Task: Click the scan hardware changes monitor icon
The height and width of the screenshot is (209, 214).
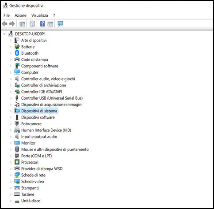Action: [60, 24]
